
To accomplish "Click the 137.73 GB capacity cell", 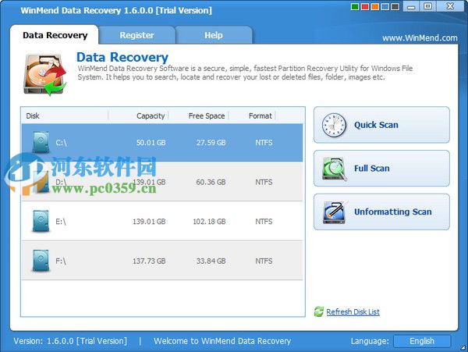I will coord(149,261).
